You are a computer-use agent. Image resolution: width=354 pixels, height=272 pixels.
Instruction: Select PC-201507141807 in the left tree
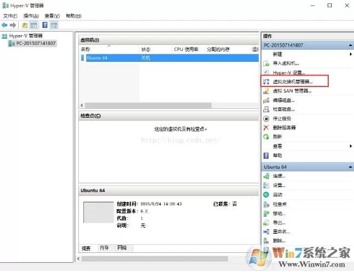click(36, 43)
